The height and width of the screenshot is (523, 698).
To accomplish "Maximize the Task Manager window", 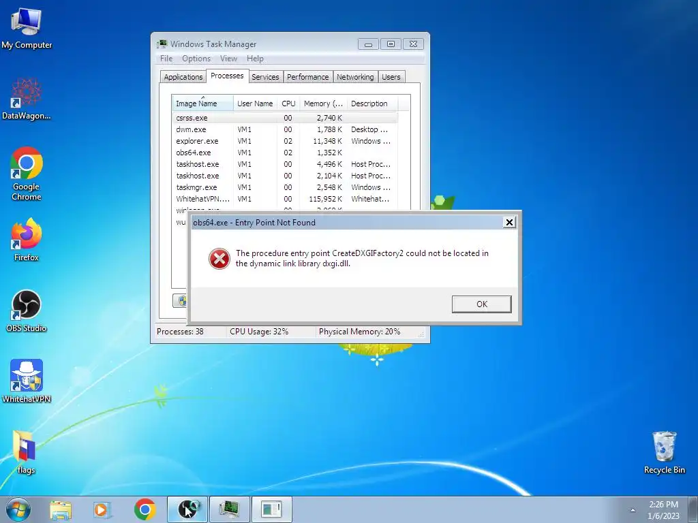I will (x=391, y=44).
